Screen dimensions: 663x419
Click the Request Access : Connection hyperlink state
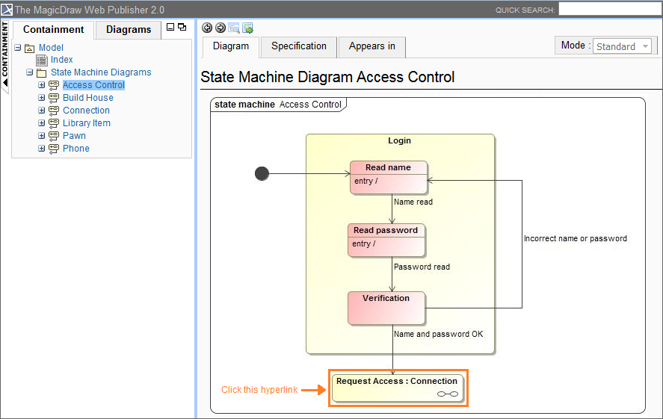point(397,387)
